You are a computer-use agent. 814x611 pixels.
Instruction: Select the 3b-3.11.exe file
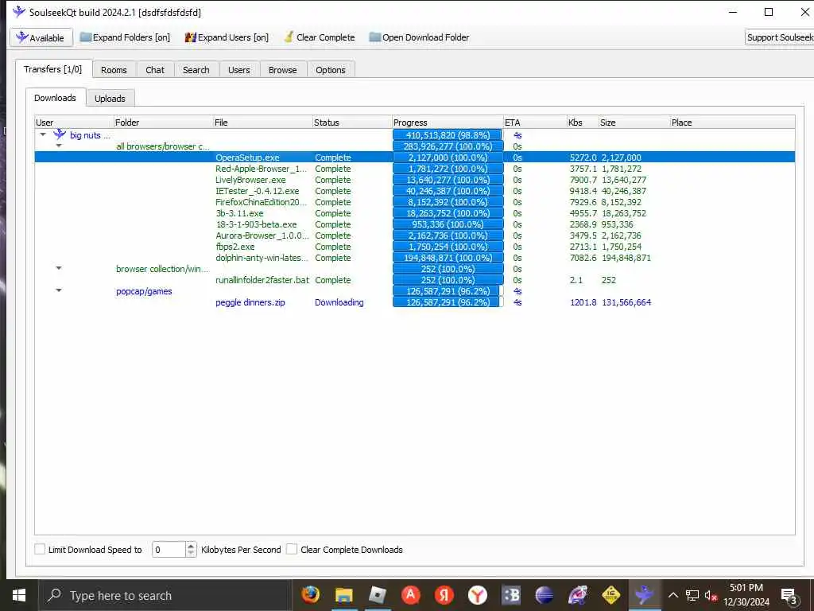(x=239, y=213)
